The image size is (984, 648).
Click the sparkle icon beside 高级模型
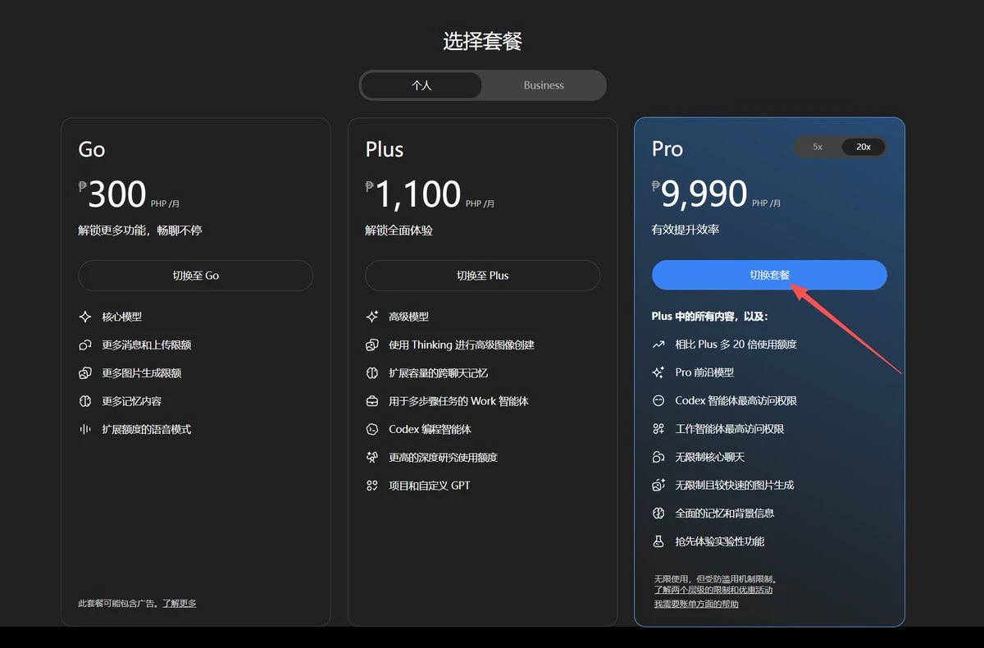click(x=371, y=317)
